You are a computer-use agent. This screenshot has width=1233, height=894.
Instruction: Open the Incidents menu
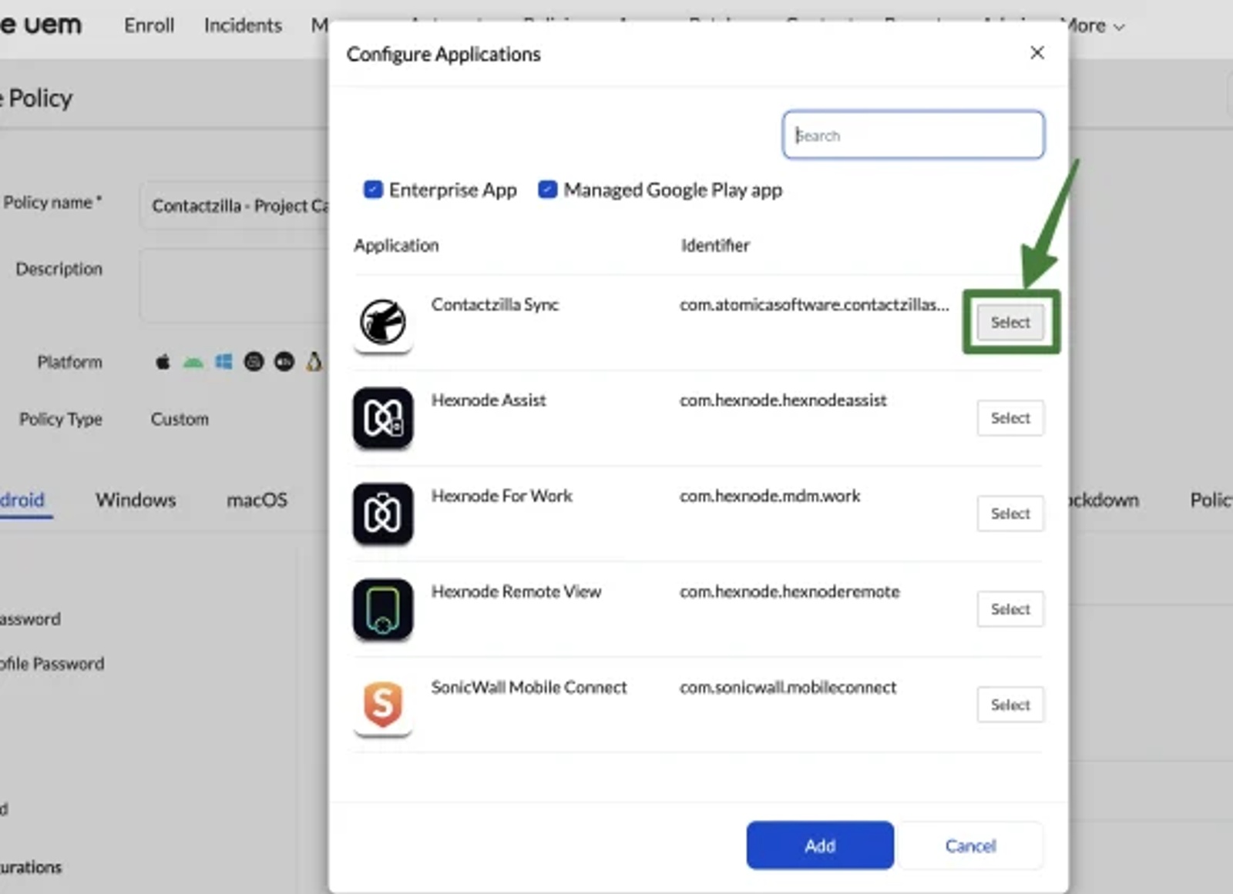click(x=243, y=25)
